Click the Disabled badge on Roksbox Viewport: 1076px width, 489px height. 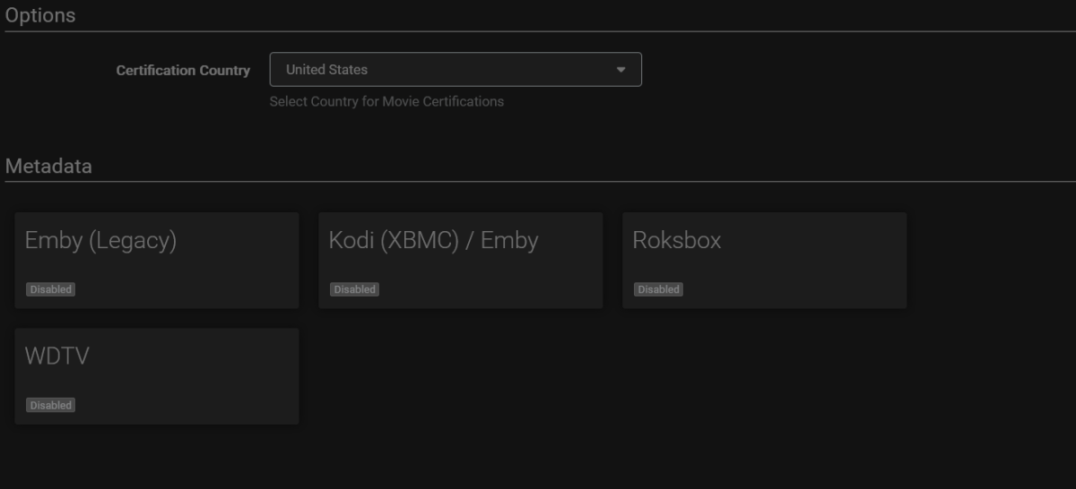(x=658, y=289)
